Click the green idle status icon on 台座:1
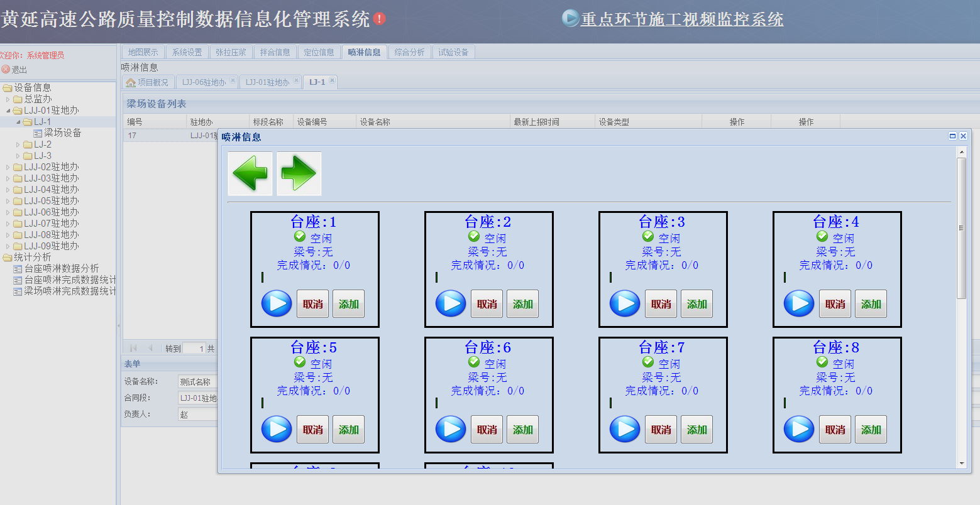Screen dimensions: 980x505 click(x=300, y=236)
